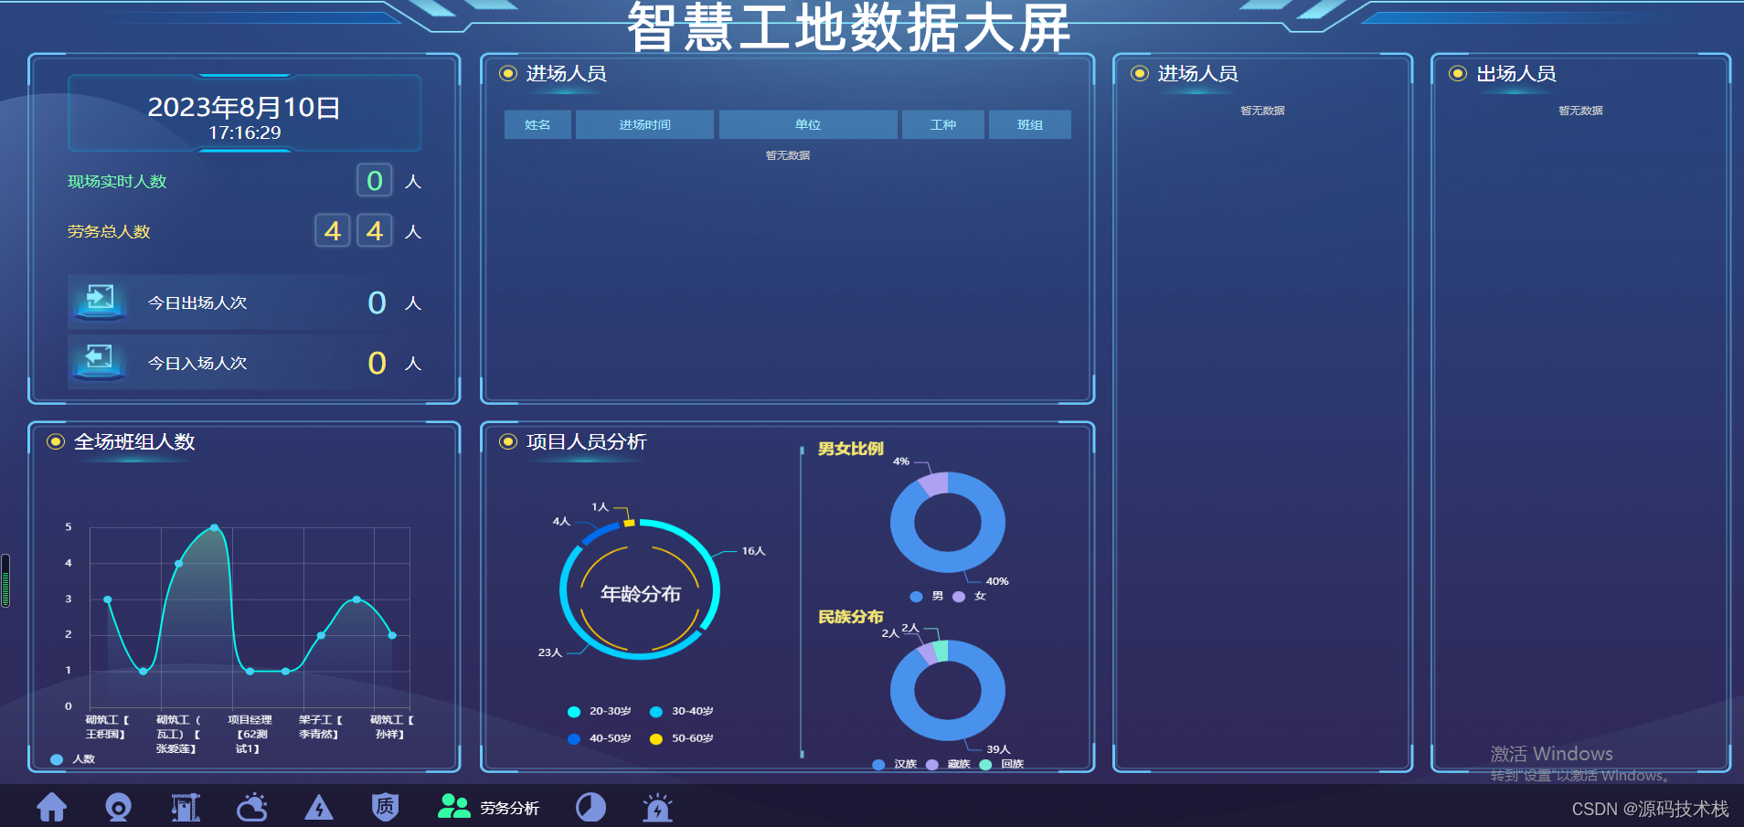Click the realtime headcount digit 0
Screen dimensions: 1744x827
(375, 180)
